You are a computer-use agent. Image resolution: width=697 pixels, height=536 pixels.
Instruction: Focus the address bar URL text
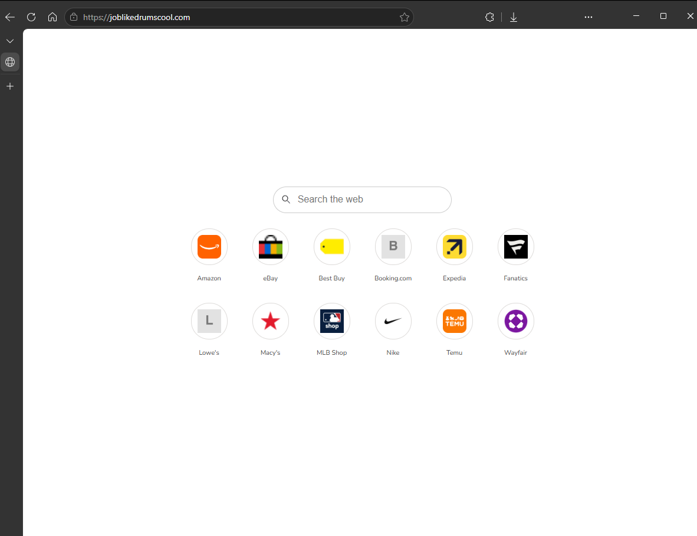coord(136,17)
